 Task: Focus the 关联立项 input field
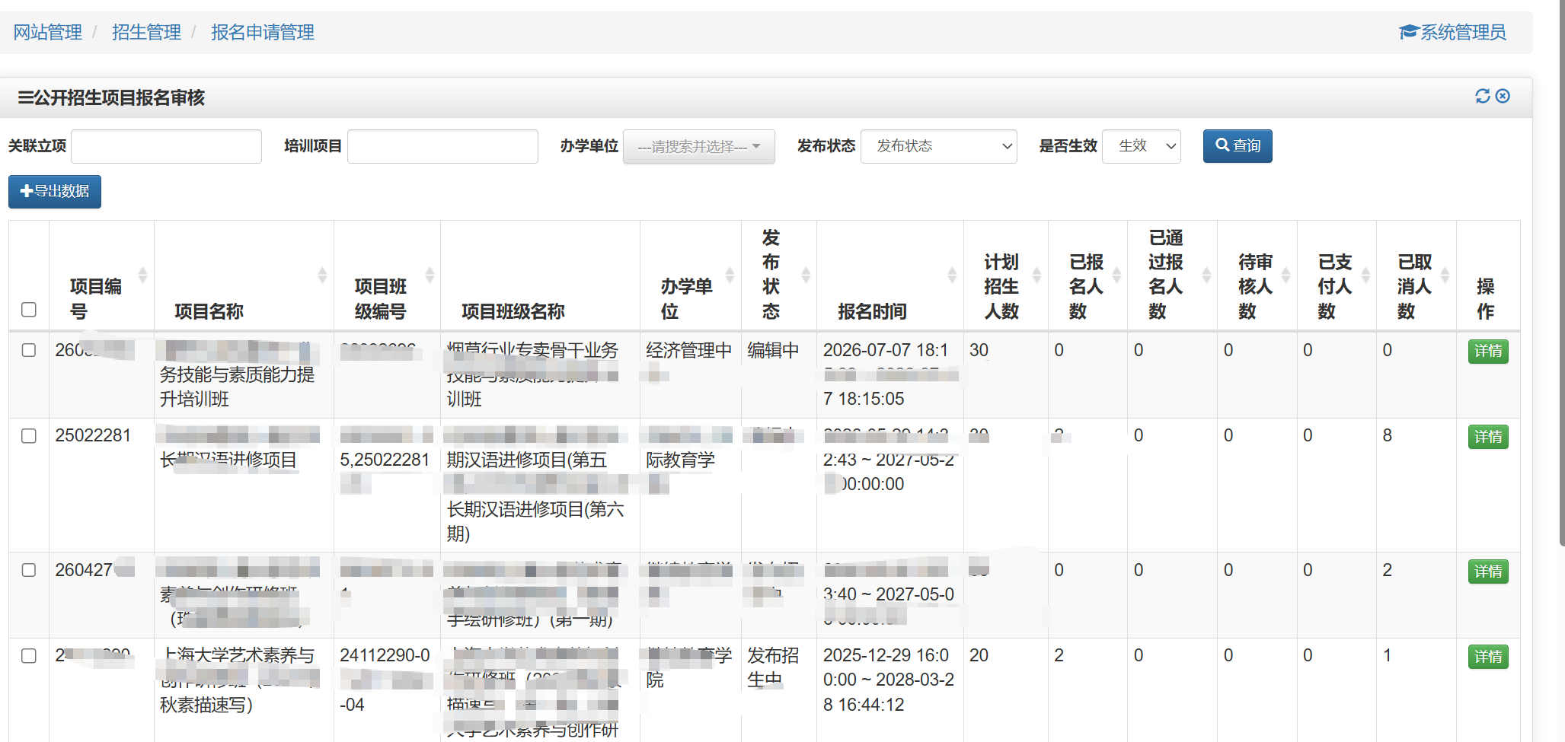click(166, 146)
